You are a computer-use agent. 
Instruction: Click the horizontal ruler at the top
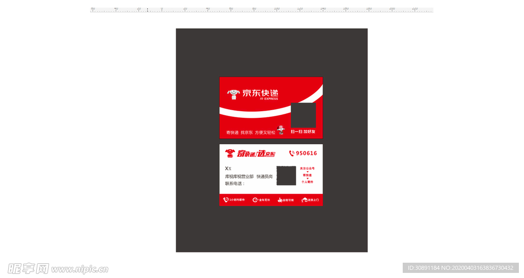[261, 10]
